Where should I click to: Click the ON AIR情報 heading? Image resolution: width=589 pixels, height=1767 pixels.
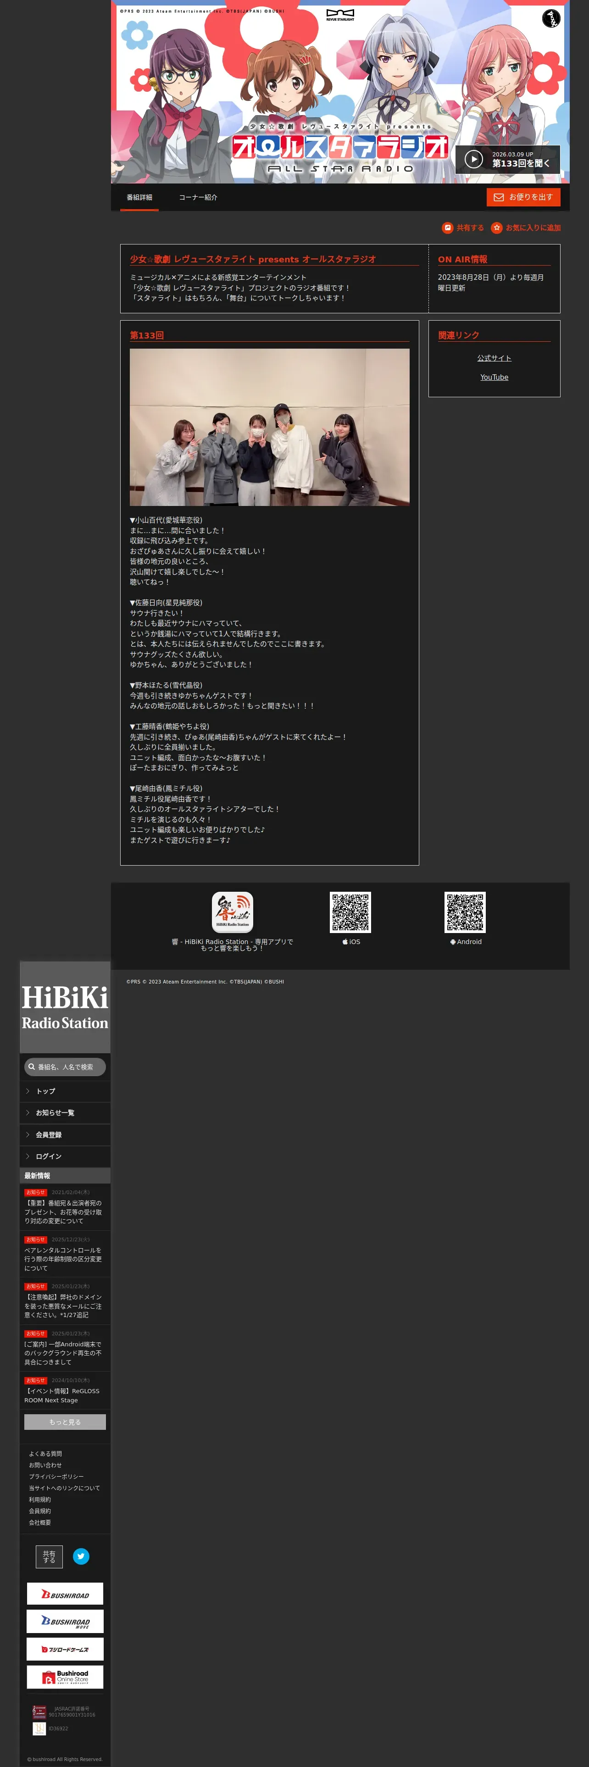(x=463, y=259)
